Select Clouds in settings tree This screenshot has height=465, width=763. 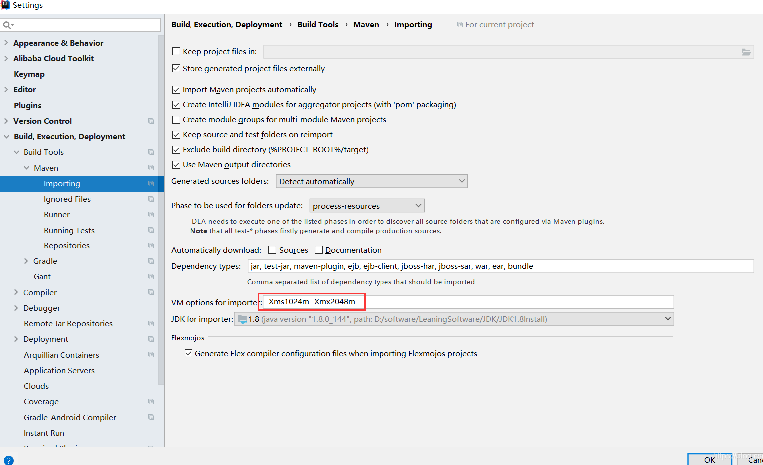(36, 386)
